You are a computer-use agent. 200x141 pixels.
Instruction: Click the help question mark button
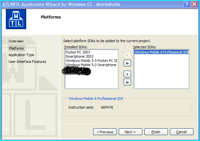187,4
